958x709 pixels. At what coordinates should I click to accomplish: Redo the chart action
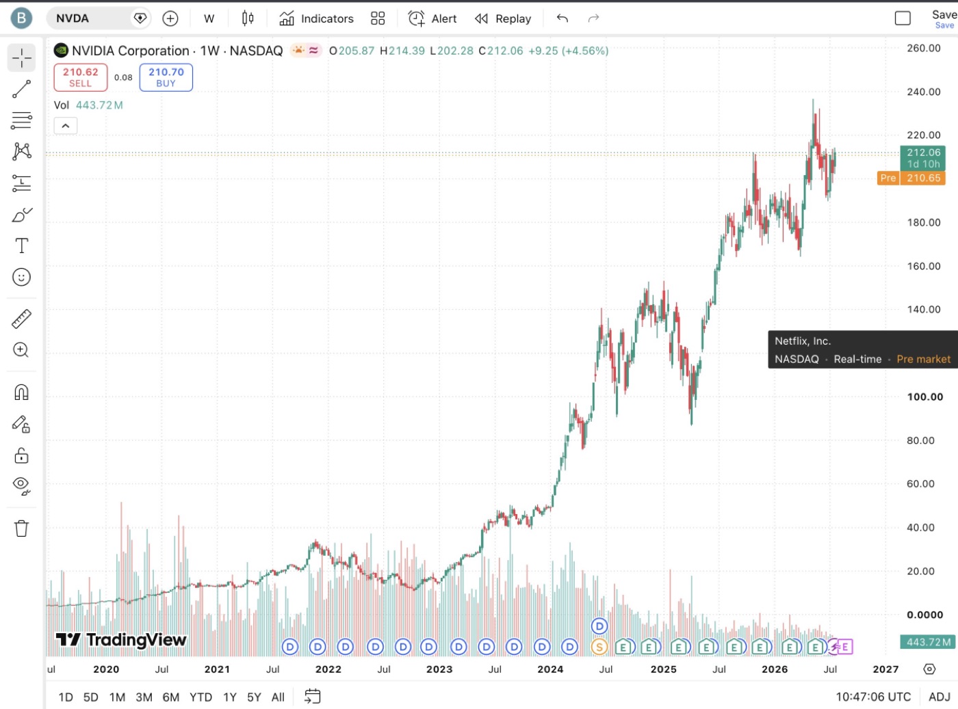tap(593, 18)
